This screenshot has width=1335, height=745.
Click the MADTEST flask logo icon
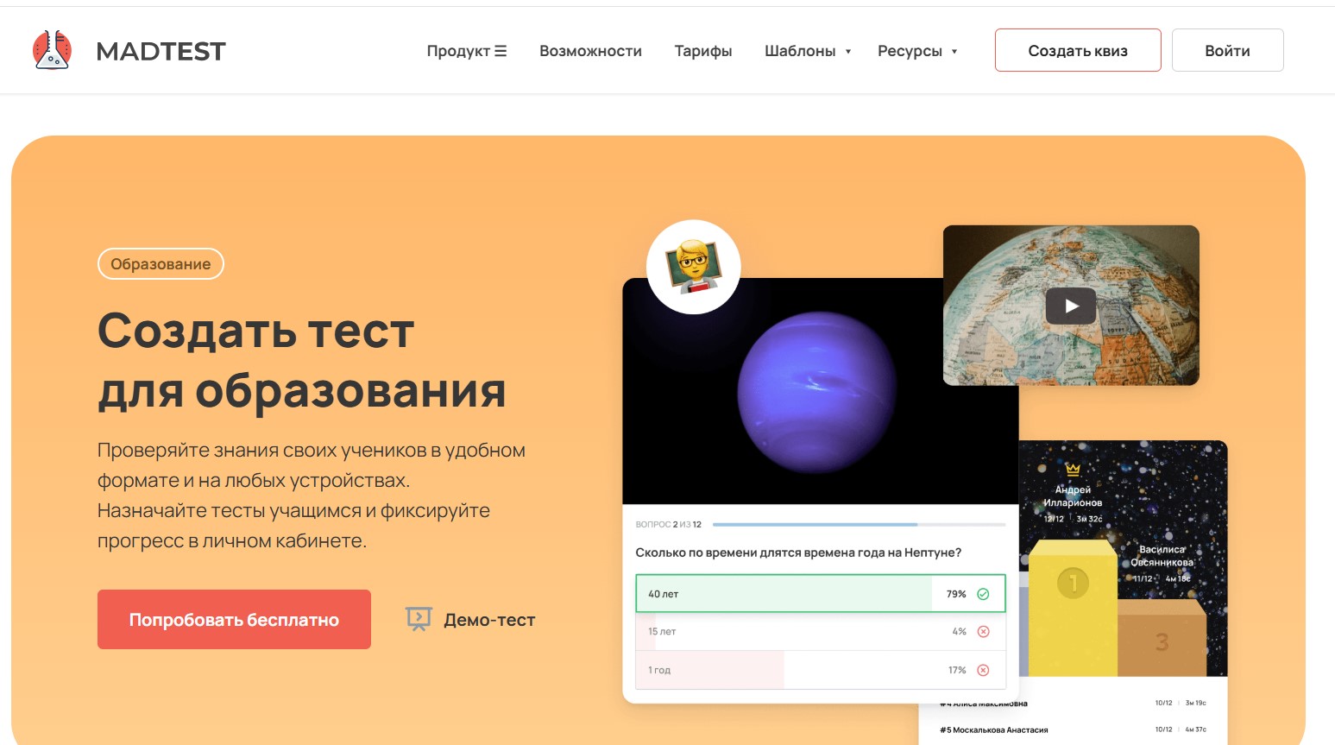coord(52,50)
